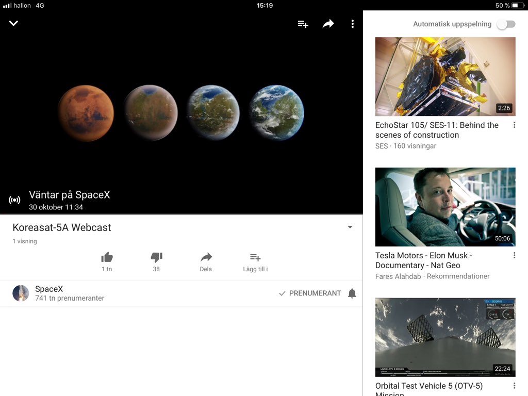The image size is (528, 396).
Task: Open Orbital Test Vehicle 5 video thumbnail
Action: coord(445,337)
